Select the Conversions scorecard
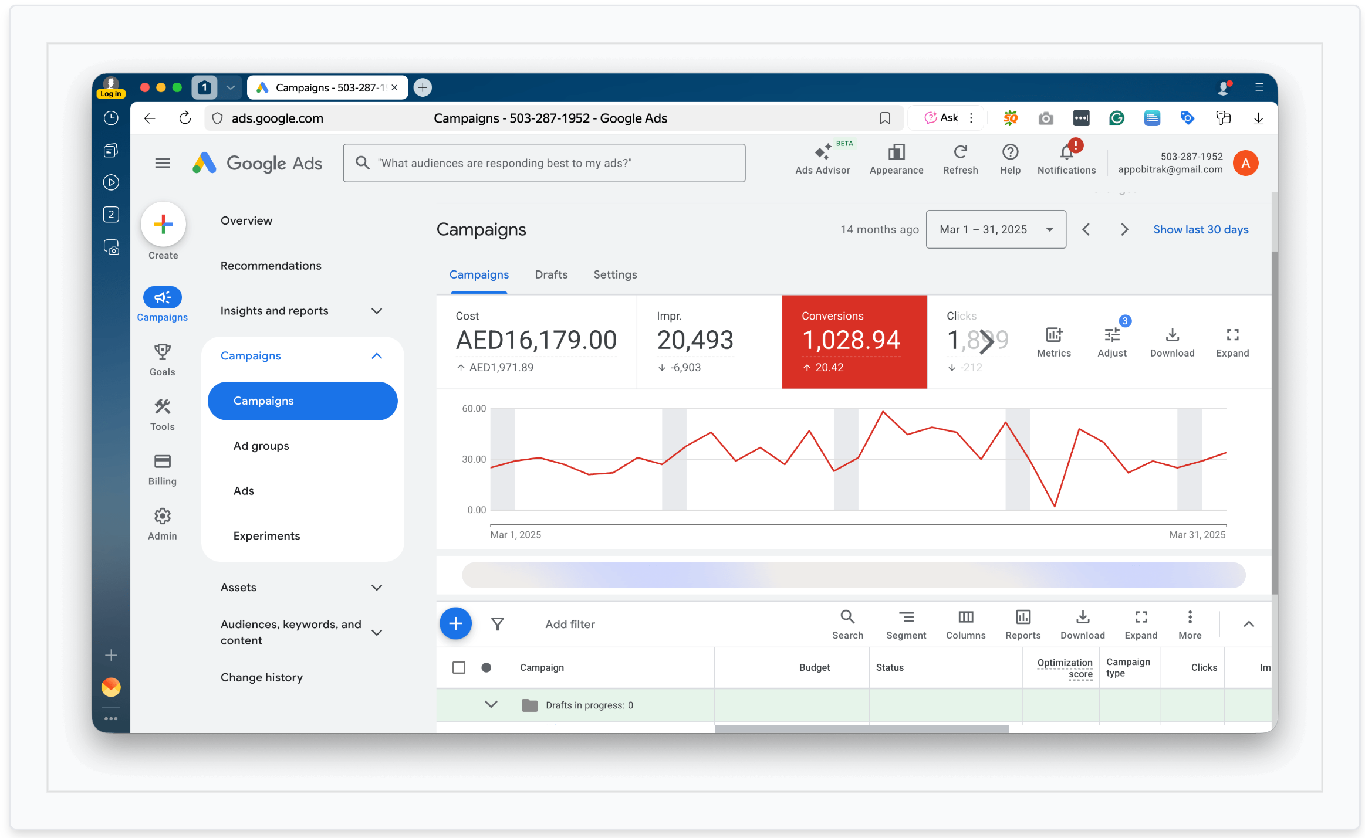The width and height of the screenshot is (1365, 838). pos(854,342)
